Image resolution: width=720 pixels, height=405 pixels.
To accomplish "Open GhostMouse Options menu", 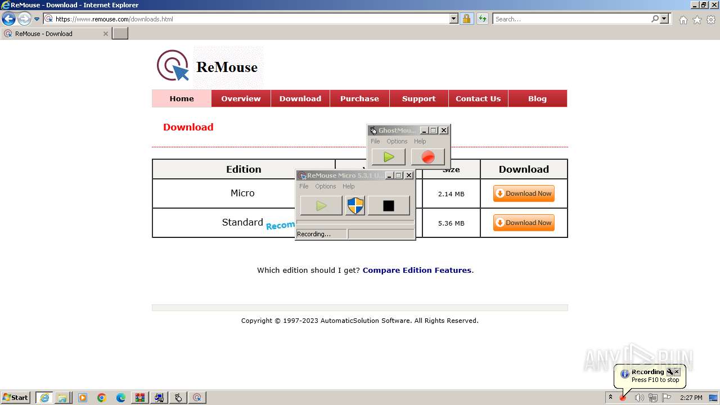I will pyautogui.click(x=397, y=141).
